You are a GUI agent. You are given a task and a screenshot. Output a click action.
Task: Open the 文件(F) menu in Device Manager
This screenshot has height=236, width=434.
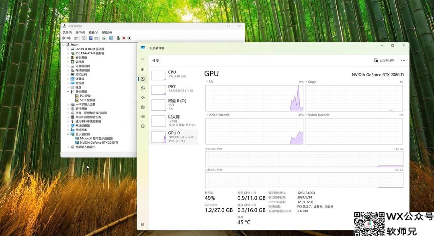67,33
